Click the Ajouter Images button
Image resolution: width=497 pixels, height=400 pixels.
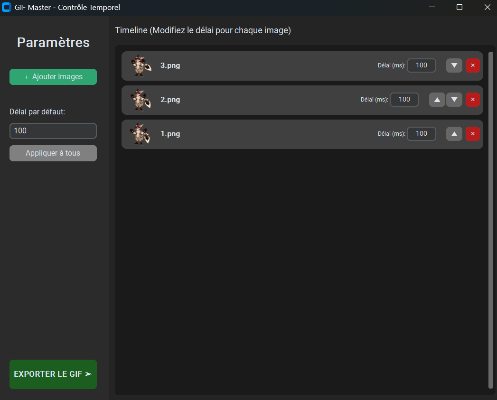(53, 77)
